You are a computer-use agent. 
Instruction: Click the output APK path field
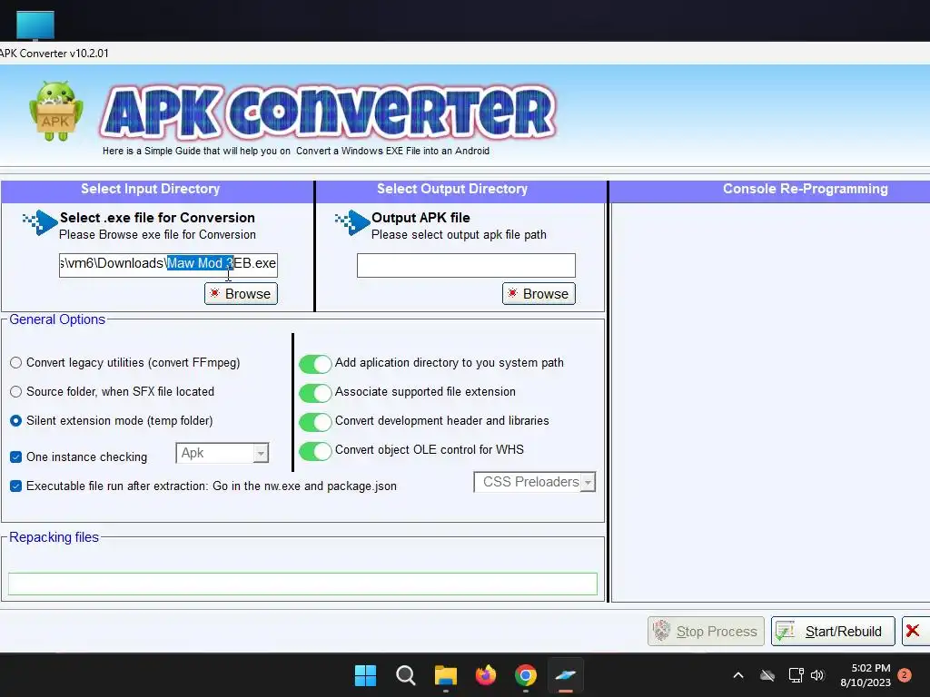466,266
